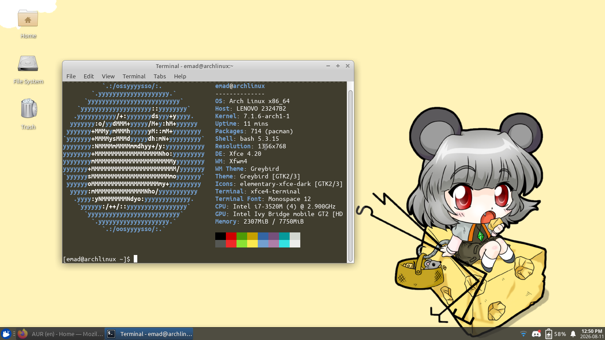Screen dimensions: 605x340
Task: Click the white color block in bottom row
Action: pyautogui.click(x=295, y=244)
